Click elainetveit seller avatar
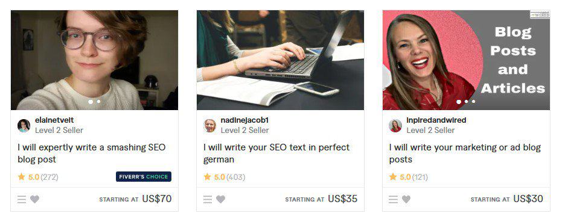 [x=24, y=126]
